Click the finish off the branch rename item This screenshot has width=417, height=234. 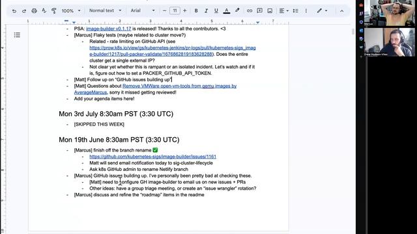(116, 150)
